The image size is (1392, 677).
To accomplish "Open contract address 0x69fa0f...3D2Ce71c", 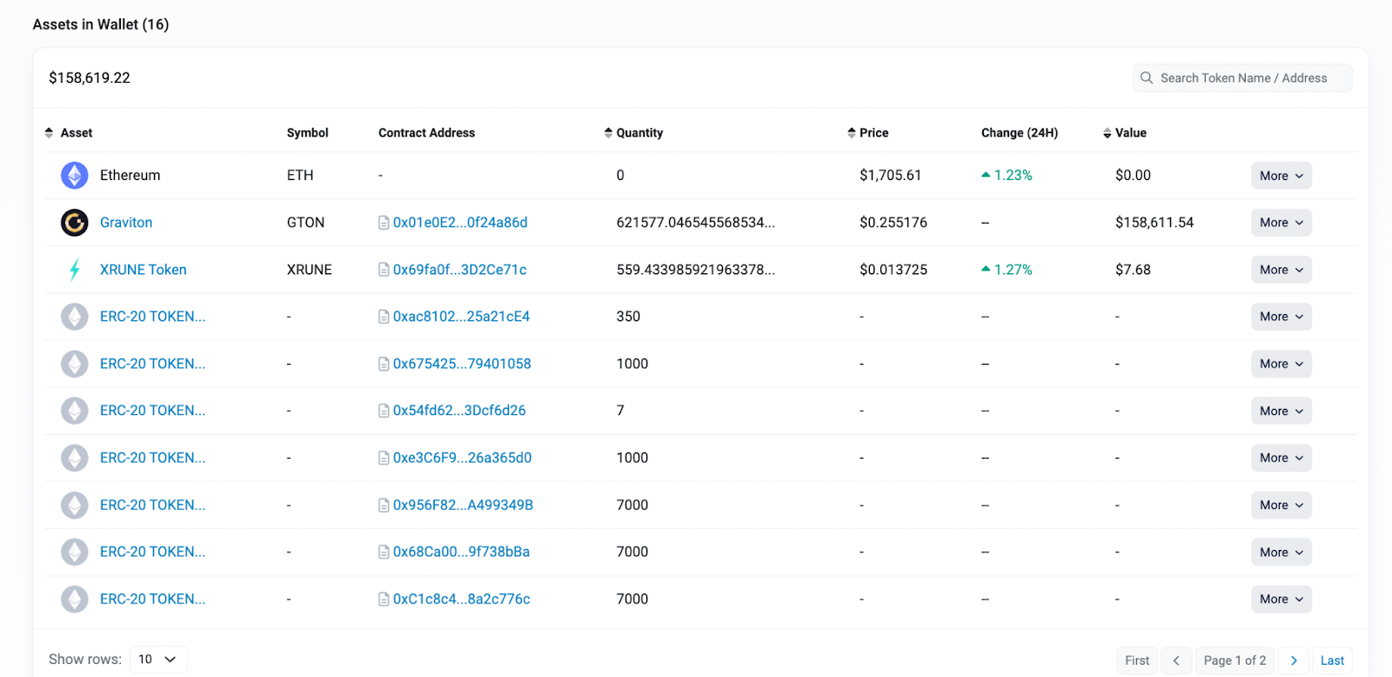I will 460,270.
